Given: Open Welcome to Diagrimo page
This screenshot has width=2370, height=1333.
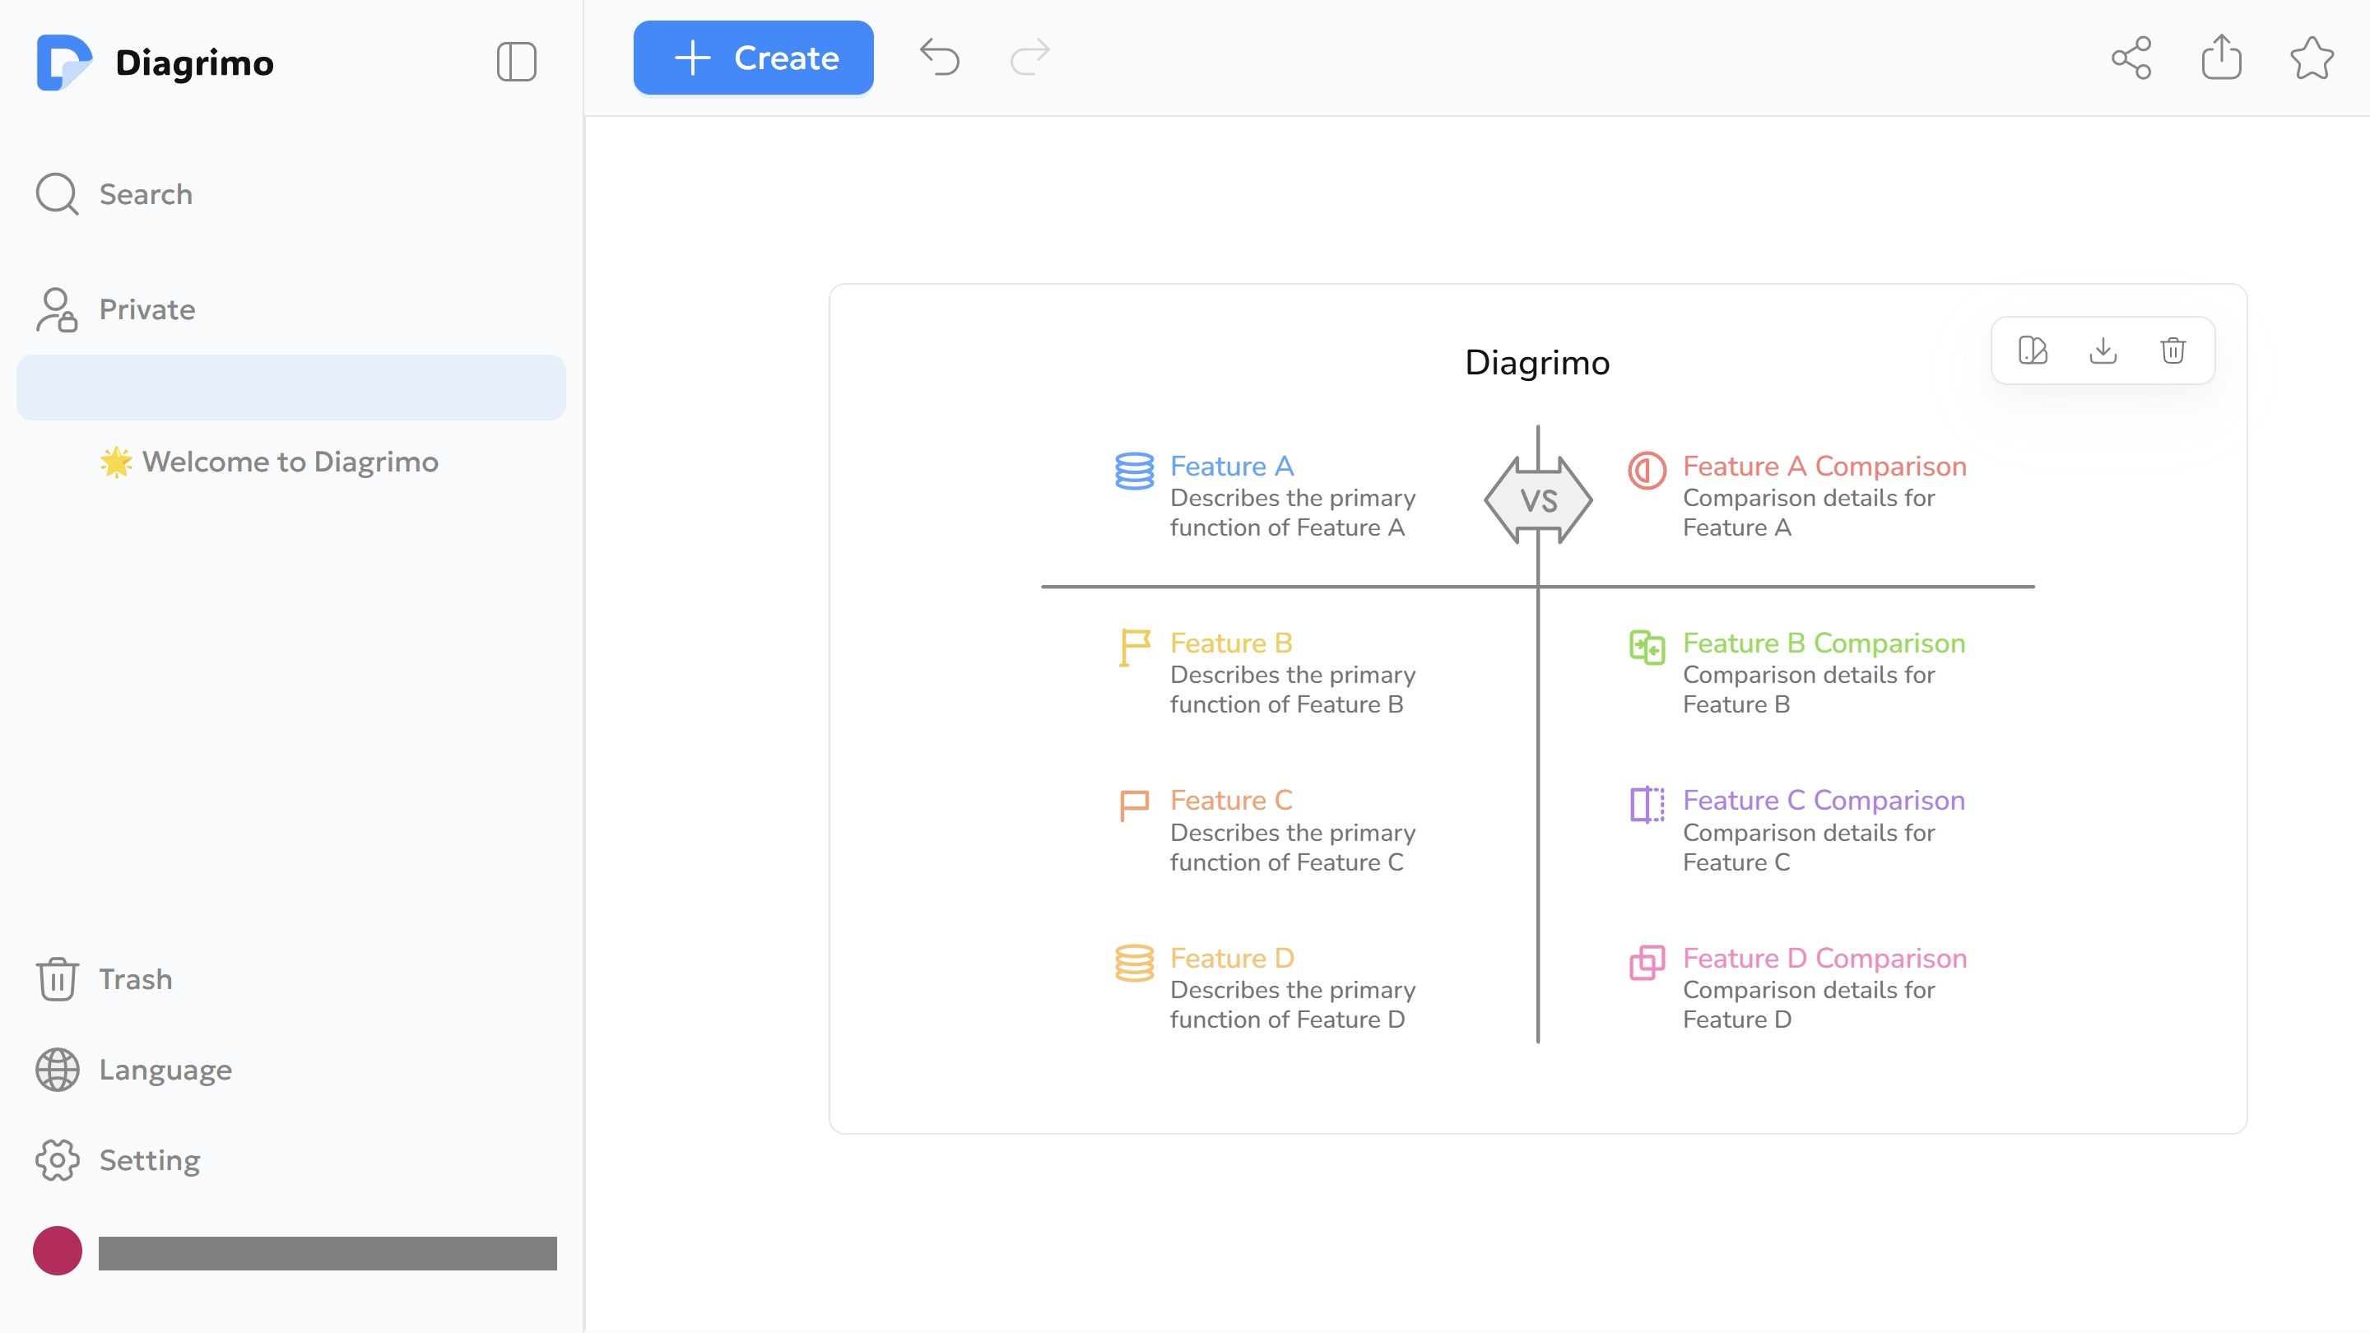Looking at the screenshot, I should (290, 461).
